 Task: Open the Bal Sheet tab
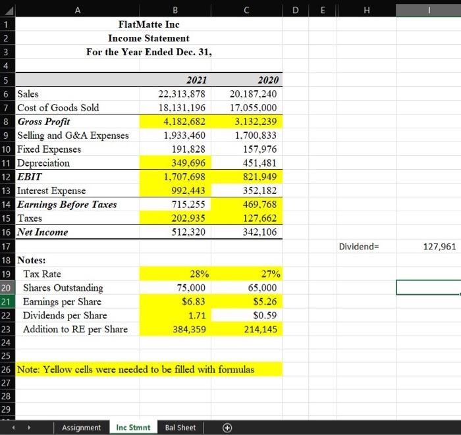[x=180, y=428]
